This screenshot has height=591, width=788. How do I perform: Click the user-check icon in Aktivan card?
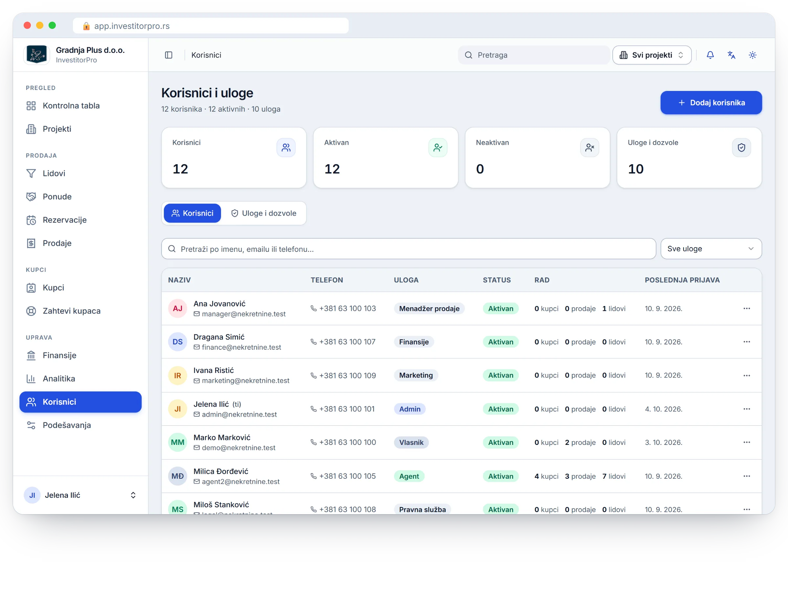point(438,147)
